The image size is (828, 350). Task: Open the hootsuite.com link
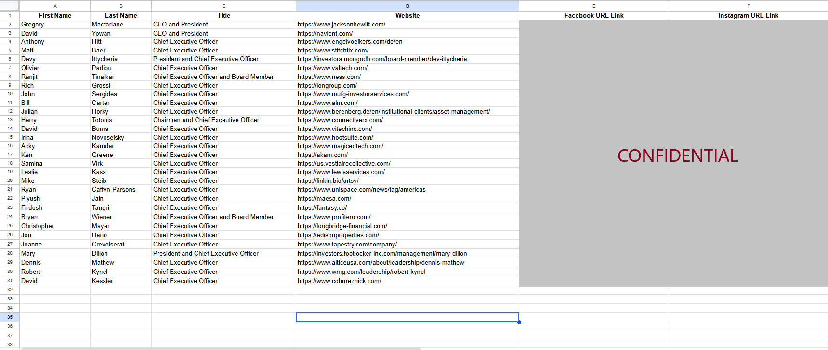335,137
